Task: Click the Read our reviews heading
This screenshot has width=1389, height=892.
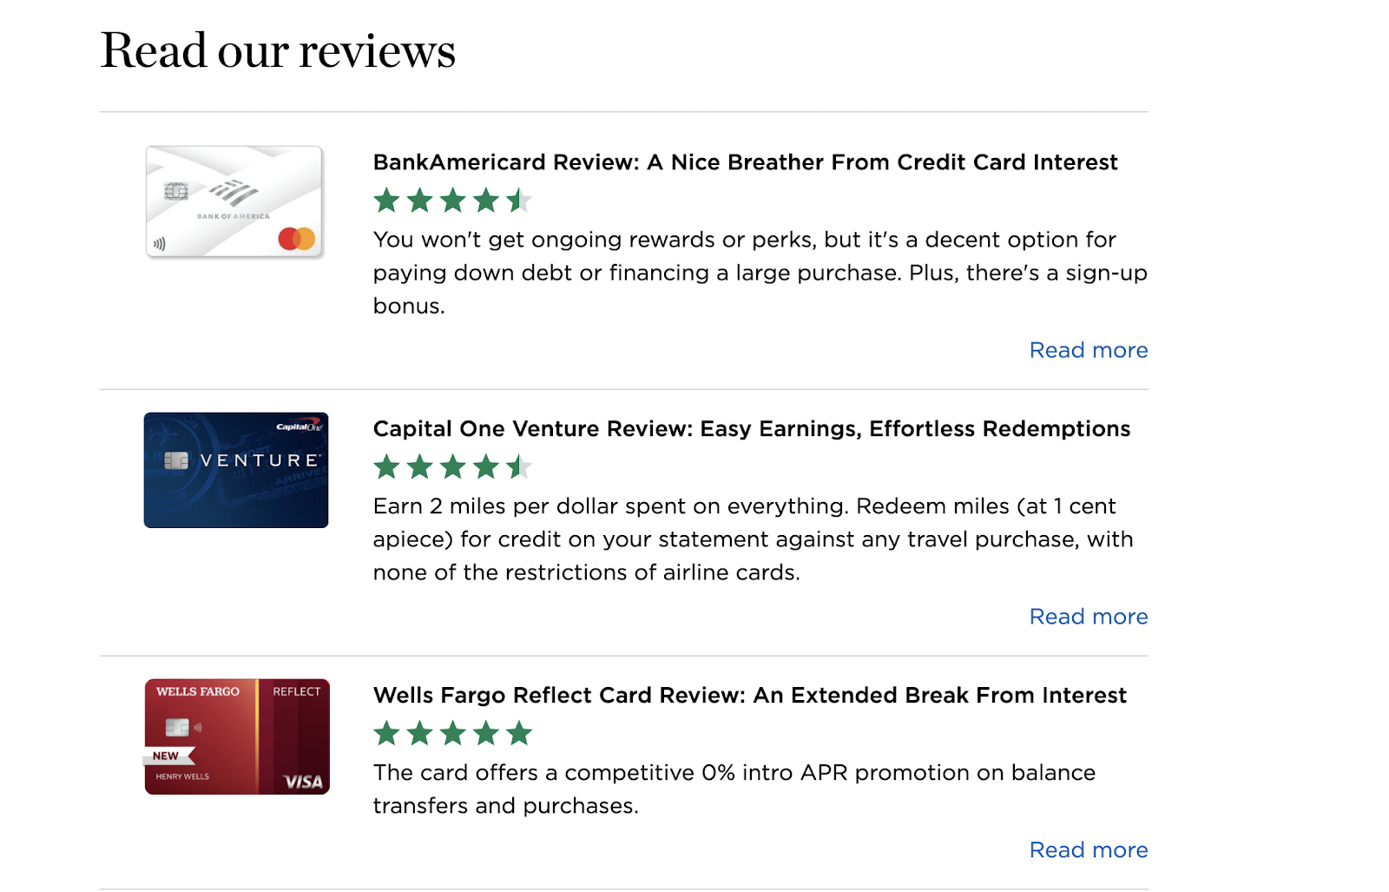Action: 278,50
